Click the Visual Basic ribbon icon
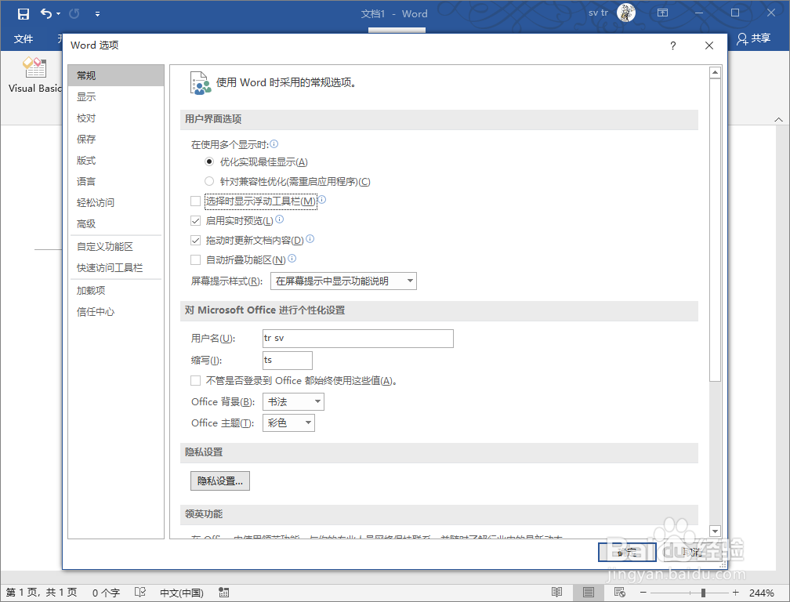The image size is (790, 602). tap(34, 75)
